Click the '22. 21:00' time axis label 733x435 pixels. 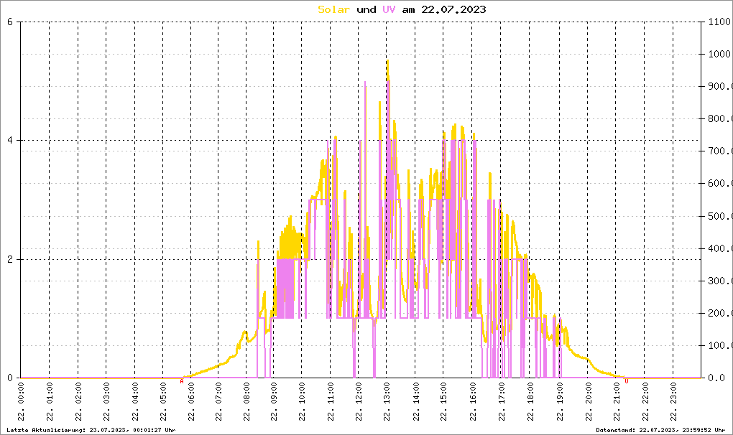coord(616,402)
